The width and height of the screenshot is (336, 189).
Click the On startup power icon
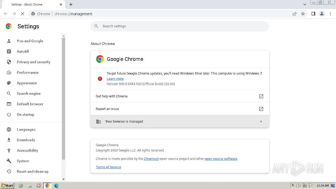pyautogui.click(x=9, y=114)
